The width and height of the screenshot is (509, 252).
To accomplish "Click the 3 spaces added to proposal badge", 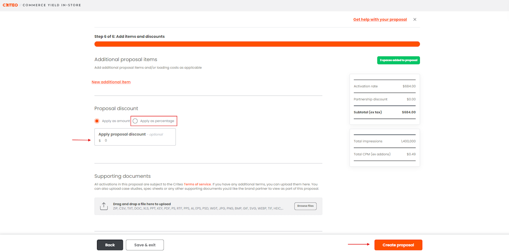I will coord(398,60).
